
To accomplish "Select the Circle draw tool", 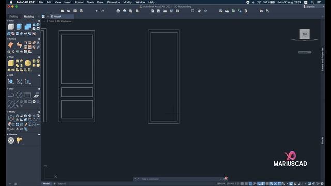I will point(19,95).
